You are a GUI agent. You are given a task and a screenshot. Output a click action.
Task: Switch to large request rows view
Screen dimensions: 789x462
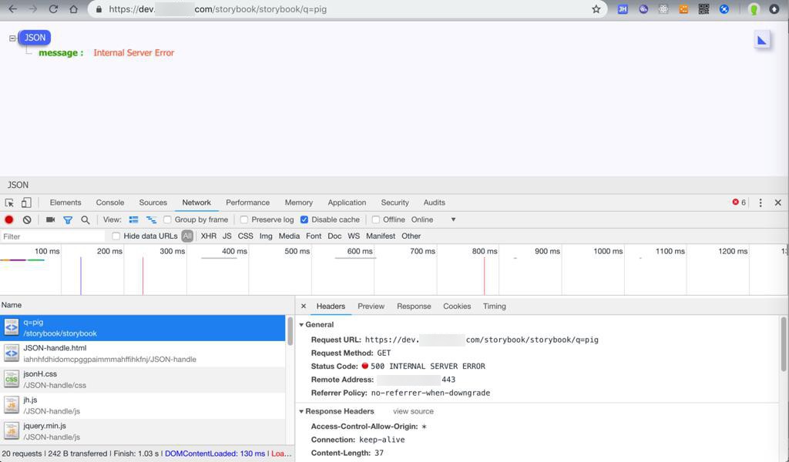pyautogui.click(x=134, y=219)
